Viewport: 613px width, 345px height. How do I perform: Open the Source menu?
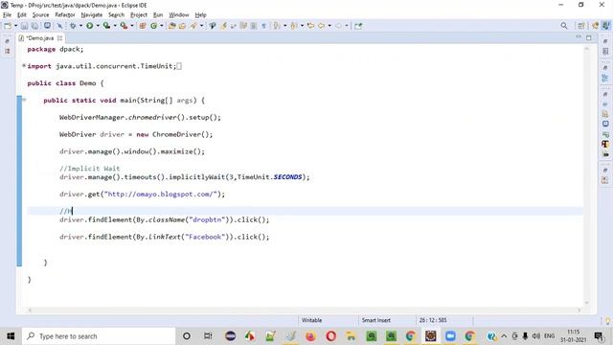pyautogui.click(x=40, y=15)
